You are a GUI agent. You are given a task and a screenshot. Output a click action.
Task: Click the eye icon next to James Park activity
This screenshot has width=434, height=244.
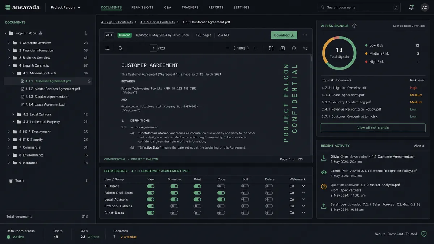324,172
